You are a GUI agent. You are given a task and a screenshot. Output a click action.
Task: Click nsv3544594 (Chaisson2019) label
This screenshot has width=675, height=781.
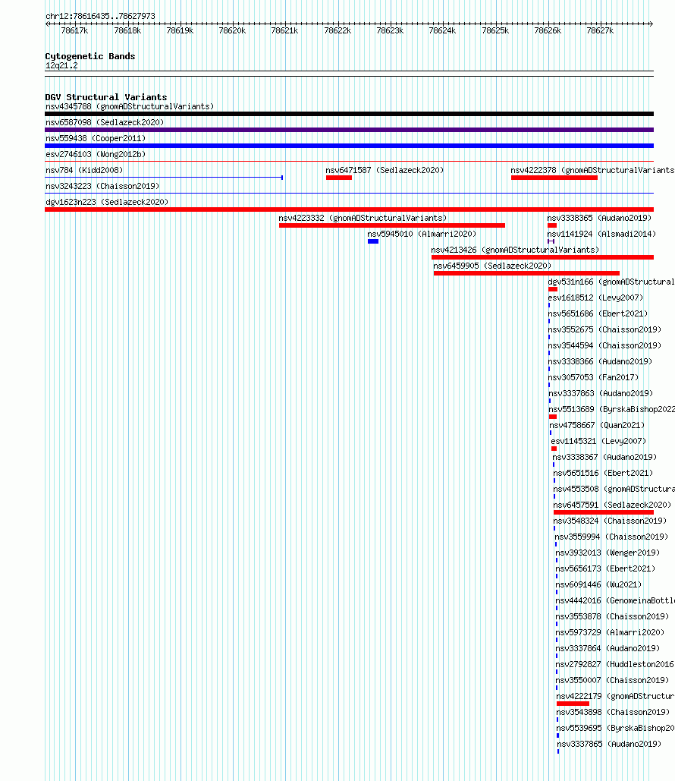click(604, 345)
